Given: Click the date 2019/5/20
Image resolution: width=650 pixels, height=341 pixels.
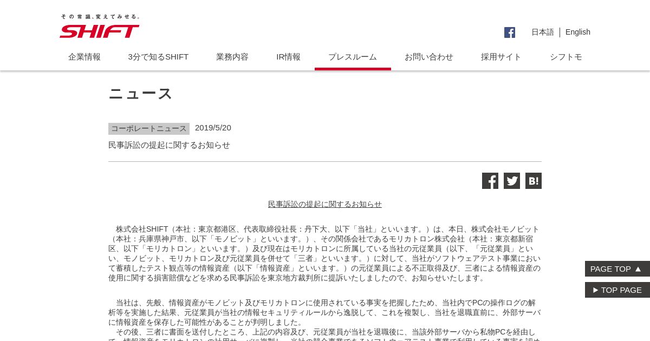Looking at the screenshot, I should pos(213,128).
